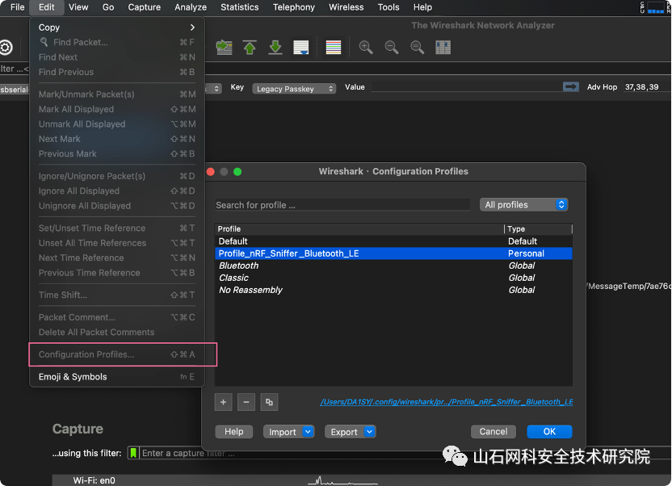Open the Telephony menu
This screenshot has height=486, width=672.
[293, 7]
